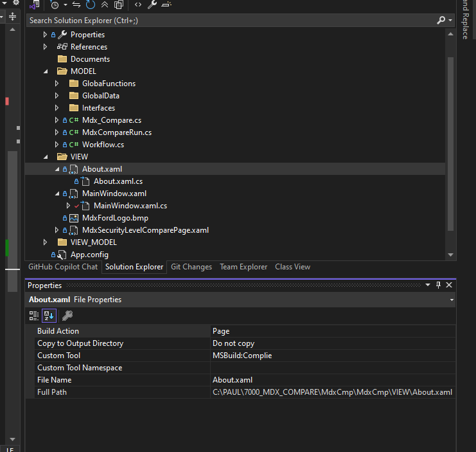Open the search options dropdown arrow
476x452 pixels.
pyautogui.click(x=450, y=21)
